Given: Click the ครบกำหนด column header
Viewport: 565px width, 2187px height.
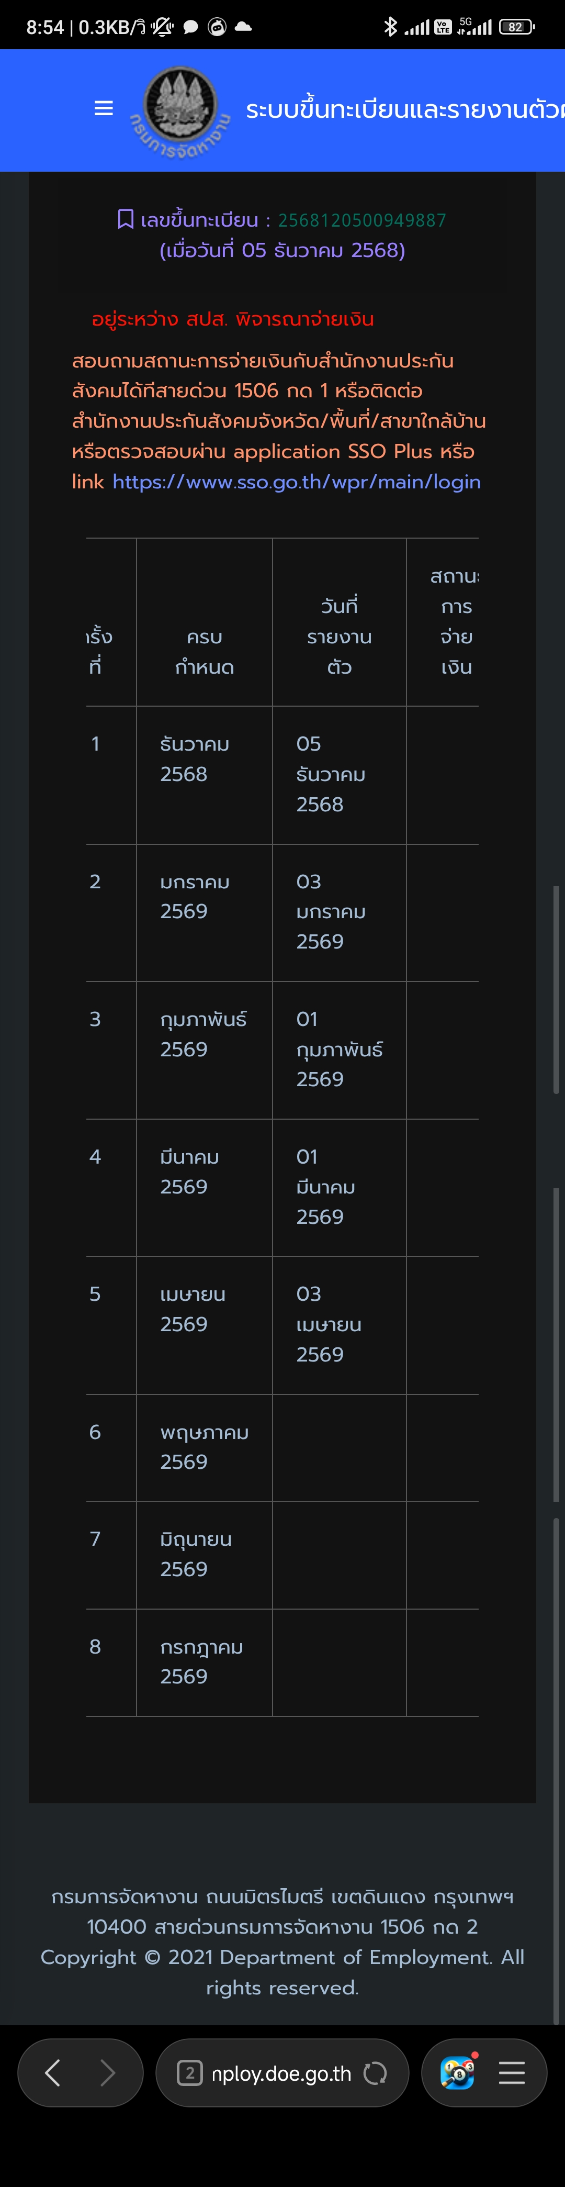Looking at the screenshot, I should point(205,651).
